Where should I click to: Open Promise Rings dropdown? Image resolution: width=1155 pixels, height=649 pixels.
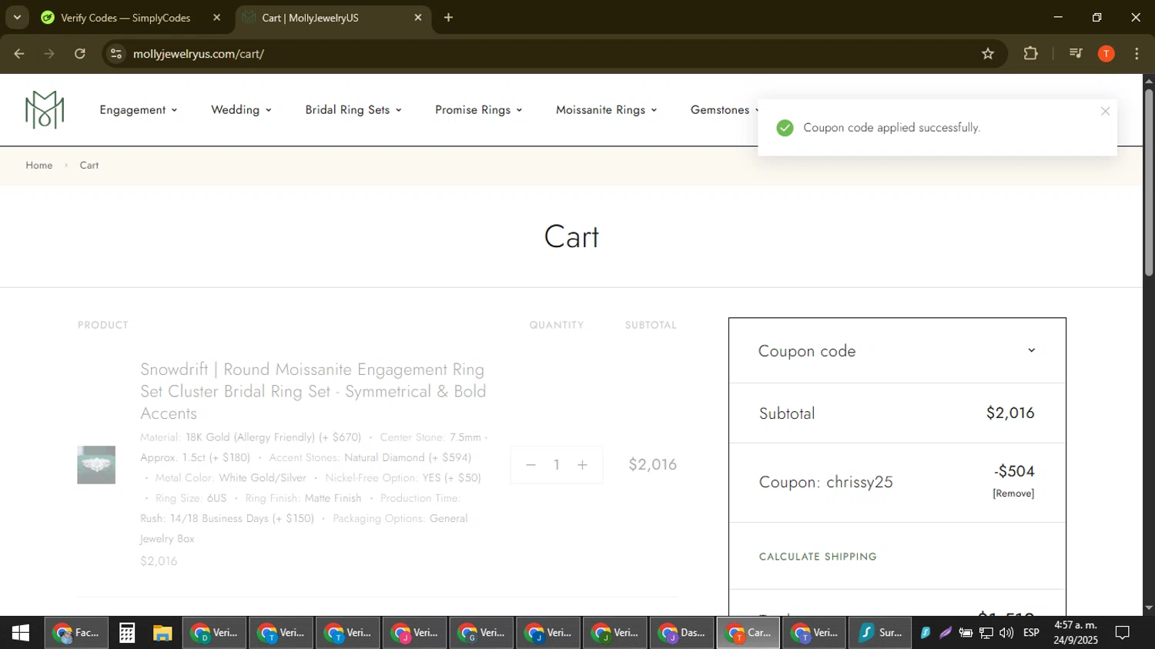tap(478, 110)
